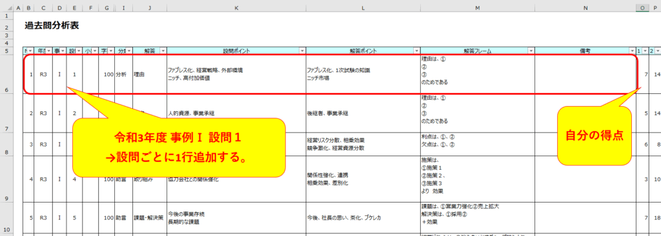Image resolution: width=661 pixels, height=236 pixels.
Task: Select column K header
Action: coord(236,8)
